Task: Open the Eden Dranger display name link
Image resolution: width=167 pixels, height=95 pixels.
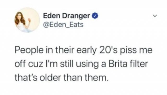Action: click(67, 16)
